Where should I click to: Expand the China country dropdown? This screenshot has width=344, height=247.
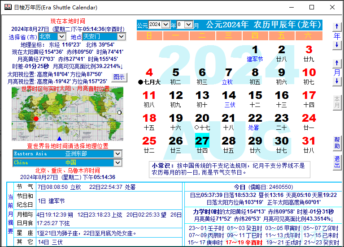(118, 162)
